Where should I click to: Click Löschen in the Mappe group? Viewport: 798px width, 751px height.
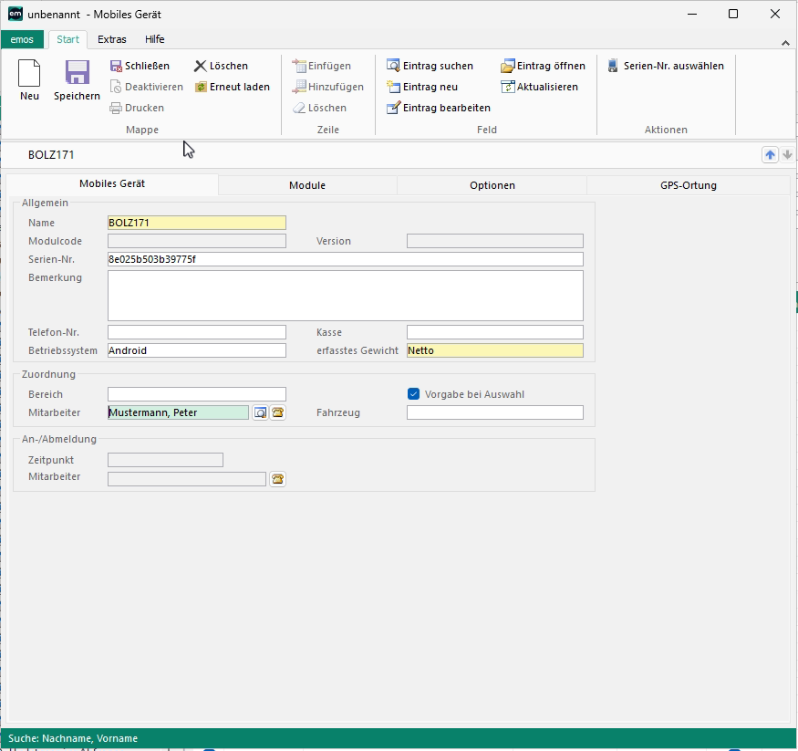pos(221,66)
